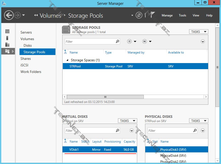This screenshot has width=221, height=164.
Task: Click the back navigation arrow
Action: pyautogui.click(x=9, y=15)
